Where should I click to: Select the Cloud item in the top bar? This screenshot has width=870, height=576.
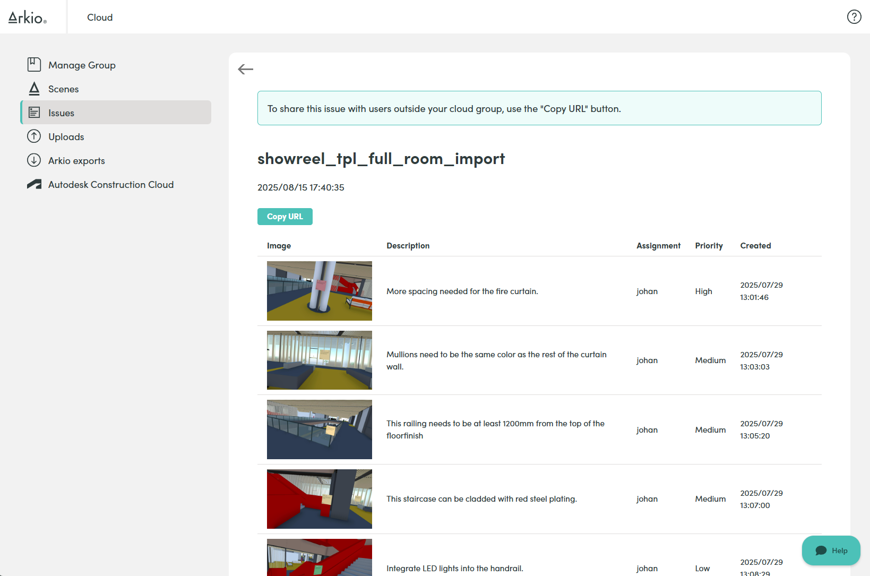tap(99, 17)
